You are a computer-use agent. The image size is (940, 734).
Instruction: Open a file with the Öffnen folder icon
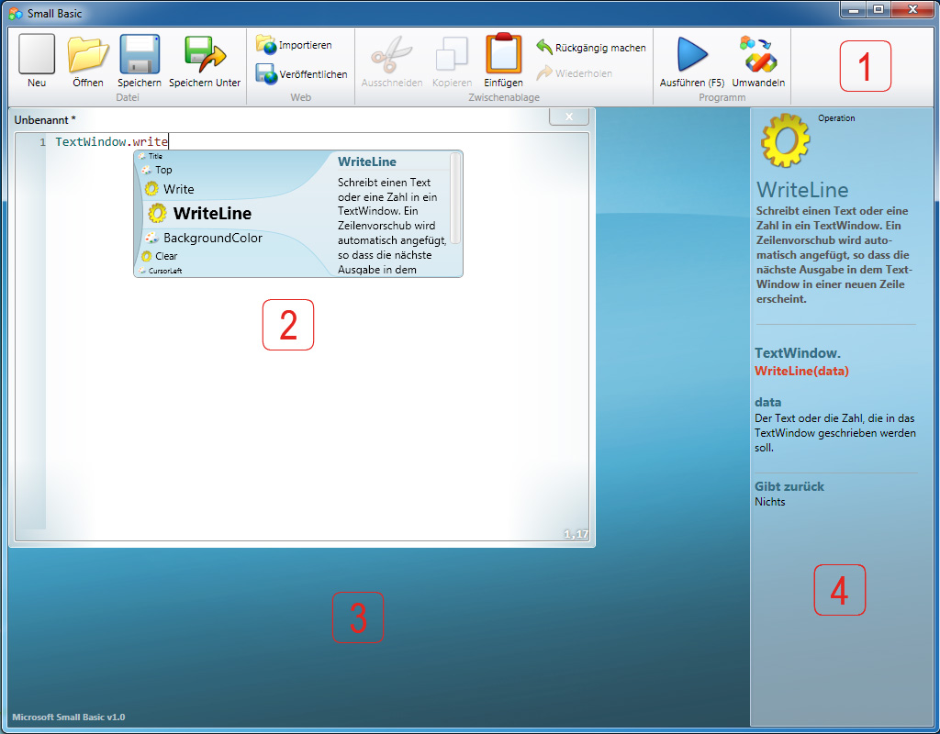(x=88, y=55)
